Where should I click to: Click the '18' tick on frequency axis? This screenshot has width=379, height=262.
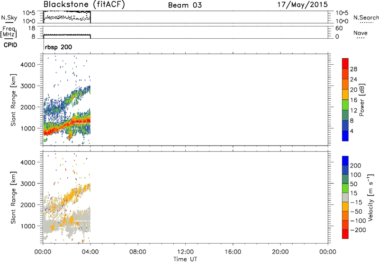click(x=32, y=28)
